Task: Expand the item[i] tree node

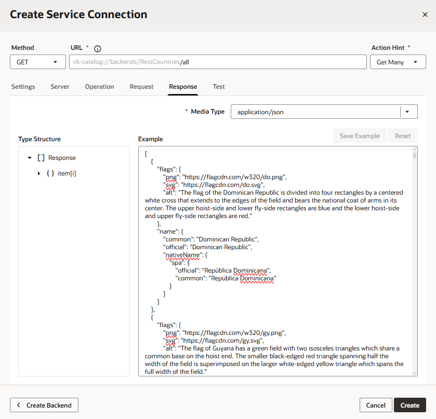Action: point(39,173)
